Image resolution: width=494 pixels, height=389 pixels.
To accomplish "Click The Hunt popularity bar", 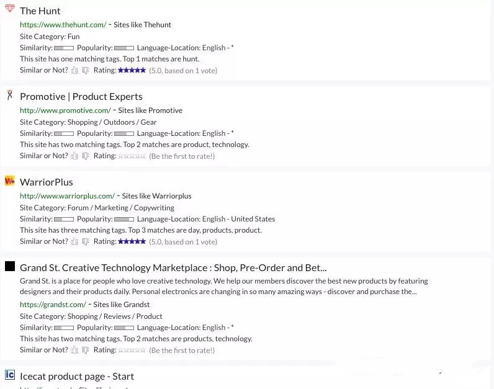I will 124,48.
